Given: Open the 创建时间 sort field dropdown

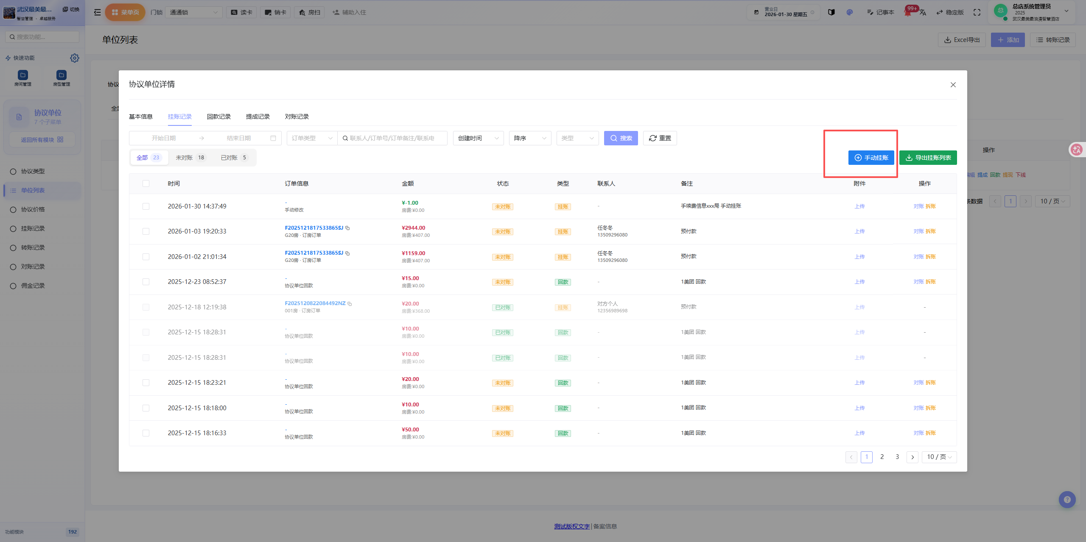Looking at the screenshot, I should [x=478, y=138].
